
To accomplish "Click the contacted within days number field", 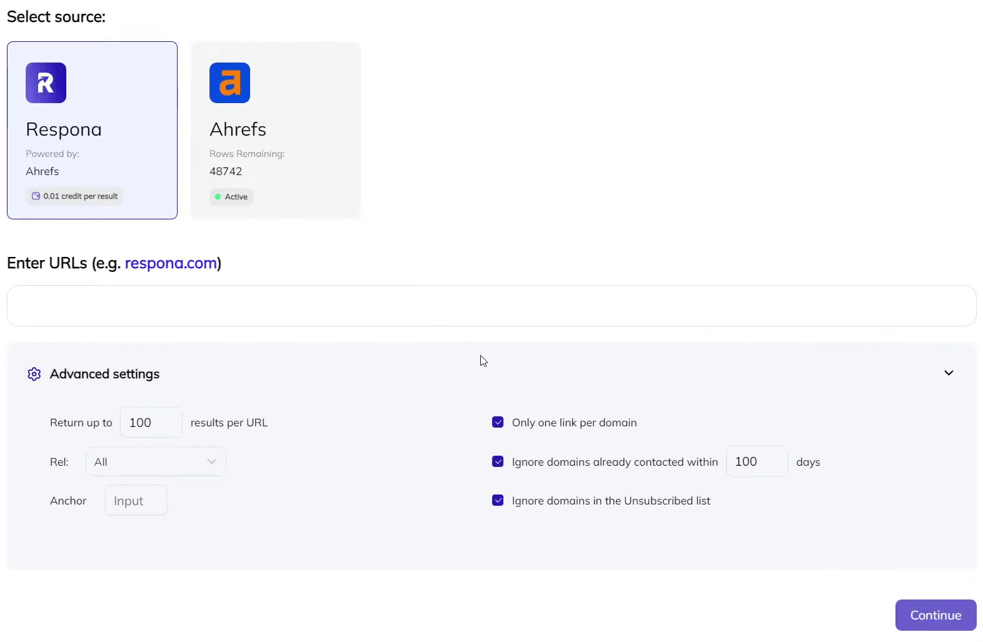I will pyautogui.click(x=757, y=461).
